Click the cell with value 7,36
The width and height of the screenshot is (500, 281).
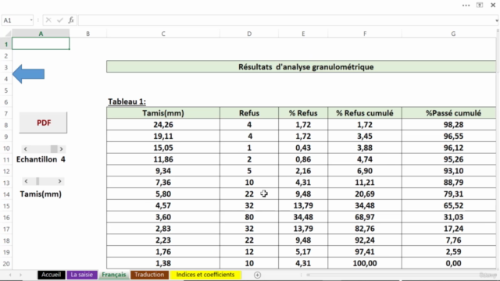[x=163, y=182]
